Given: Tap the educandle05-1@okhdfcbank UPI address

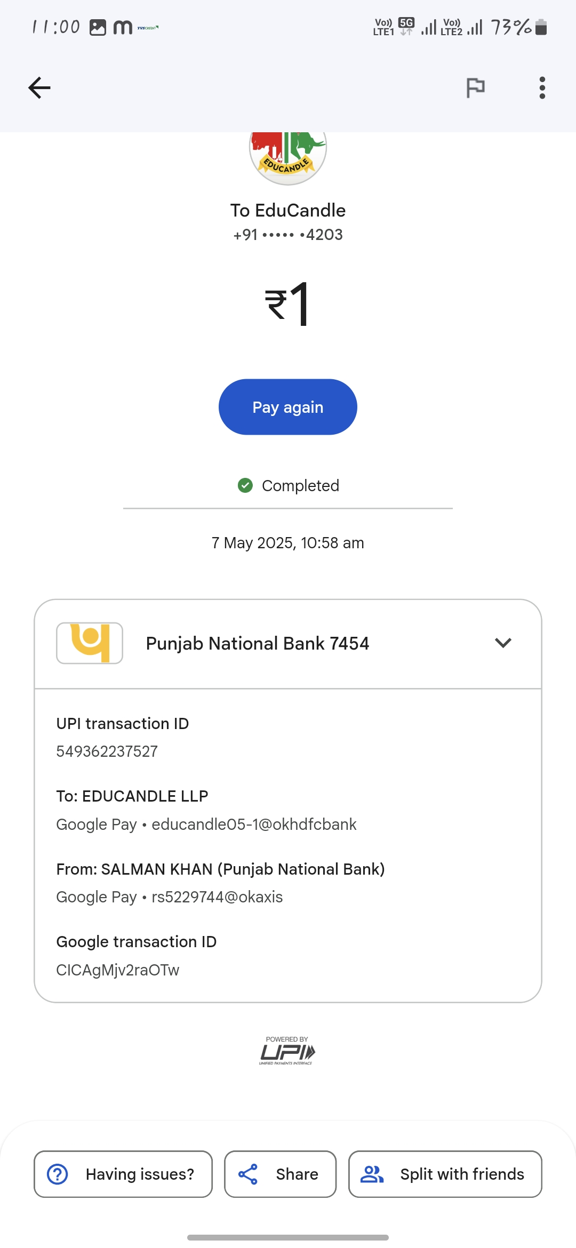Looking at the screenshot, I should tap(254, 825).
